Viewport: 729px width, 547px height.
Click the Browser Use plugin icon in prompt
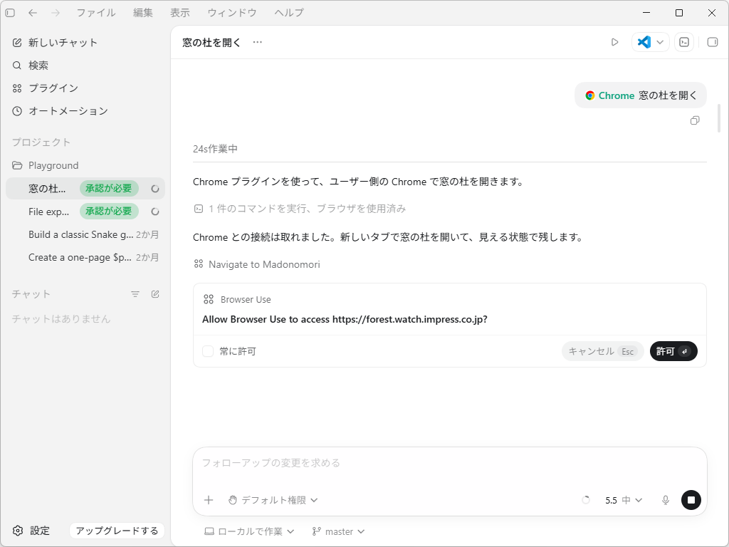[209, 300]
